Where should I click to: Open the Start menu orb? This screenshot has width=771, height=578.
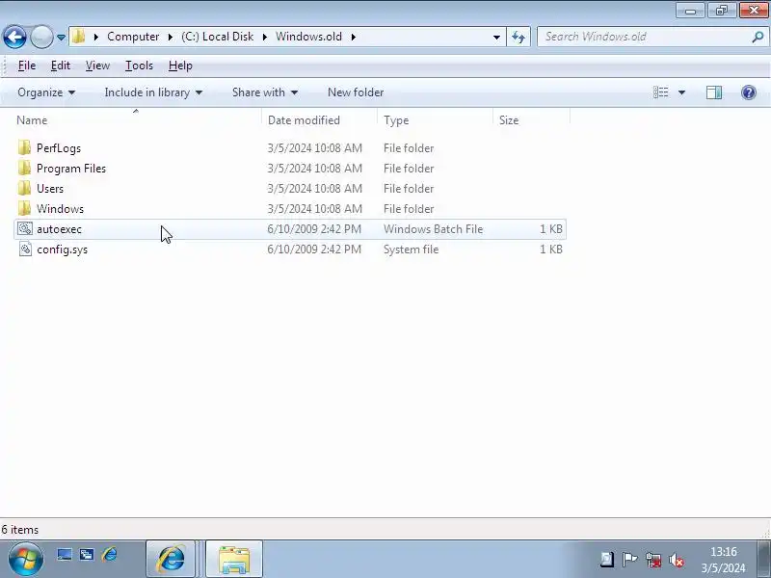point(25,559)
